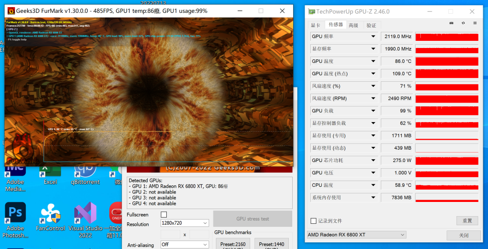Image resolution: width=488 pixels, height=249 pixels.
Task: Open the AMD Radeon RX 6800 XT selector
Action: [356, 235]
